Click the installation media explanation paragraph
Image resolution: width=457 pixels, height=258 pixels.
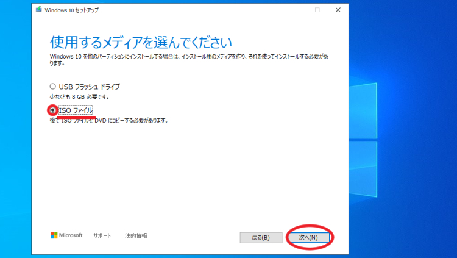189,59
